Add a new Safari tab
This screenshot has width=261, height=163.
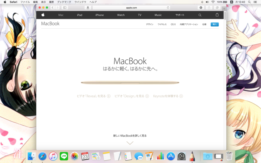[224, 8]
